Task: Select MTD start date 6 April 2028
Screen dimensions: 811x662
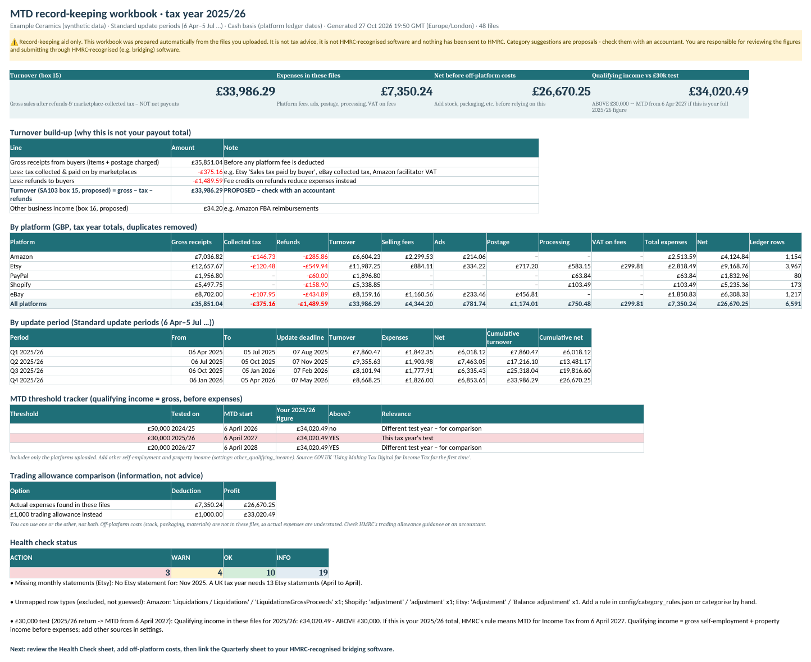Action: 249,448
